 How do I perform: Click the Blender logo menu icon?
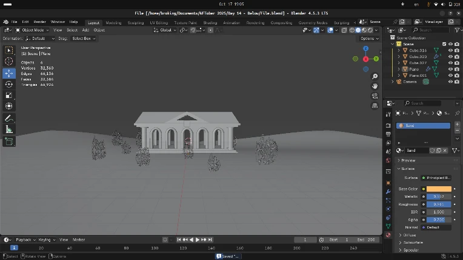5,22
